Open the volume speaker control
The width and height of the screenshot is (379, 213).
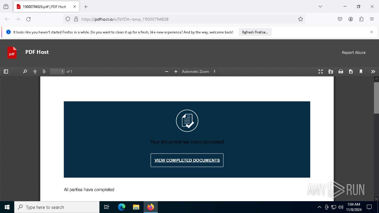[341, 207]
